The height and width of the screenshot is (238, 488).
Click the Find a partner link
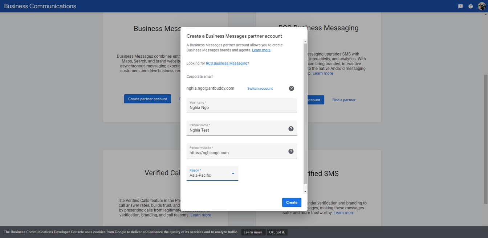tap(343, 100)
